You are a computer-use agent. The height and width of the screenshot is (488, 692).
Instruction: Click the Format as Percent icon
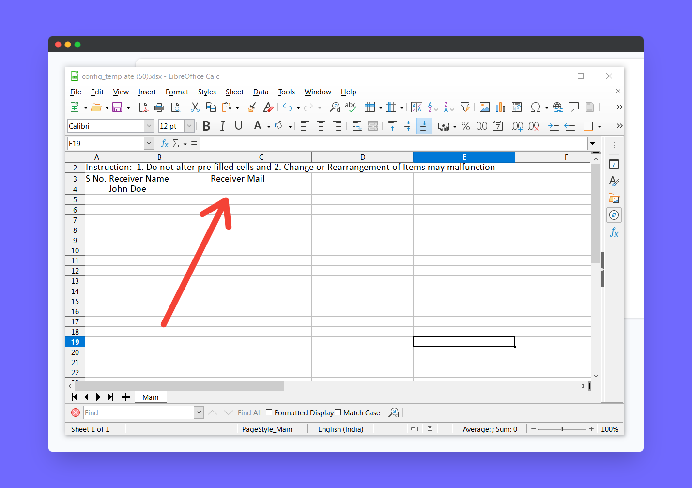click(466, 126)
